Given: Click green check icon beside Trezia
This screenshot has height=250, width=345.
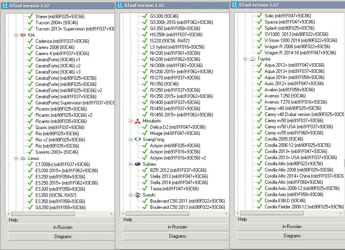Looking at the screenshot, I should pos(145,188).
